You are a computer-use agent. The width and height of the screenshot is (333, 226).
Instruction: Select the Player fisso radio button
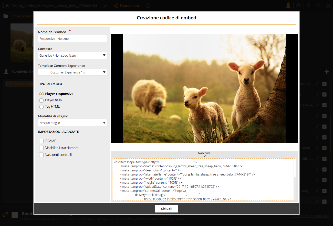[41, 100]
